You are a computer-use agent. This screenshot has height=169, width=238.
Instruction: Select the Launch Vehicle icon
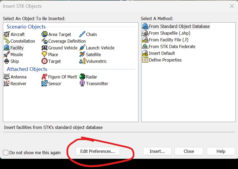click(x=82, y=48)
